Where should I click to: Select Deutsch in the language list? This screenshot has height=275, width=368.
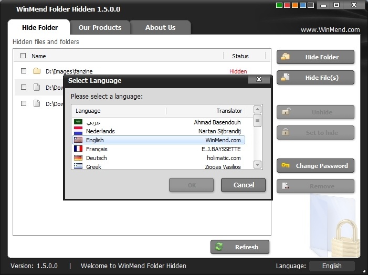pos(159,158)
